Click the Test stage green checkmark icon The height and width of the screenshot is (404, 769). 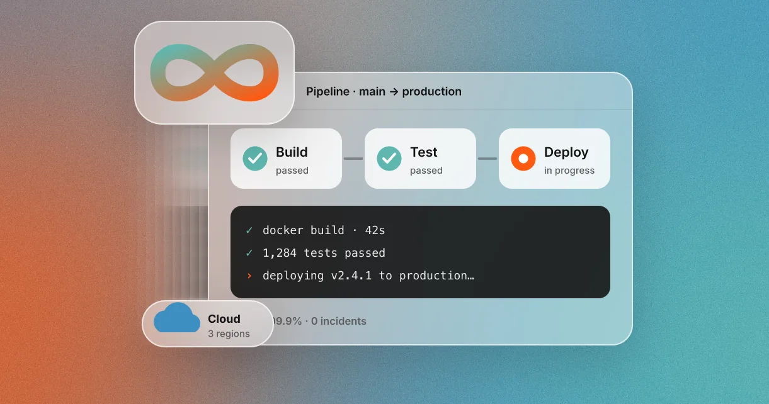[389, 159]
